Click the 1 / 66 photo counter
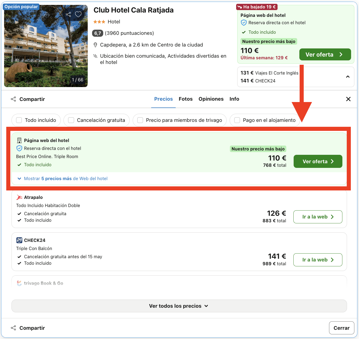Image resolution: width=359 pixels, height=339 pixels. pos(78,80)
